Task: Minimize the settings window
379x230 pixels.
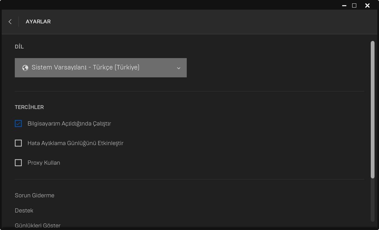Action: point(344,6)
